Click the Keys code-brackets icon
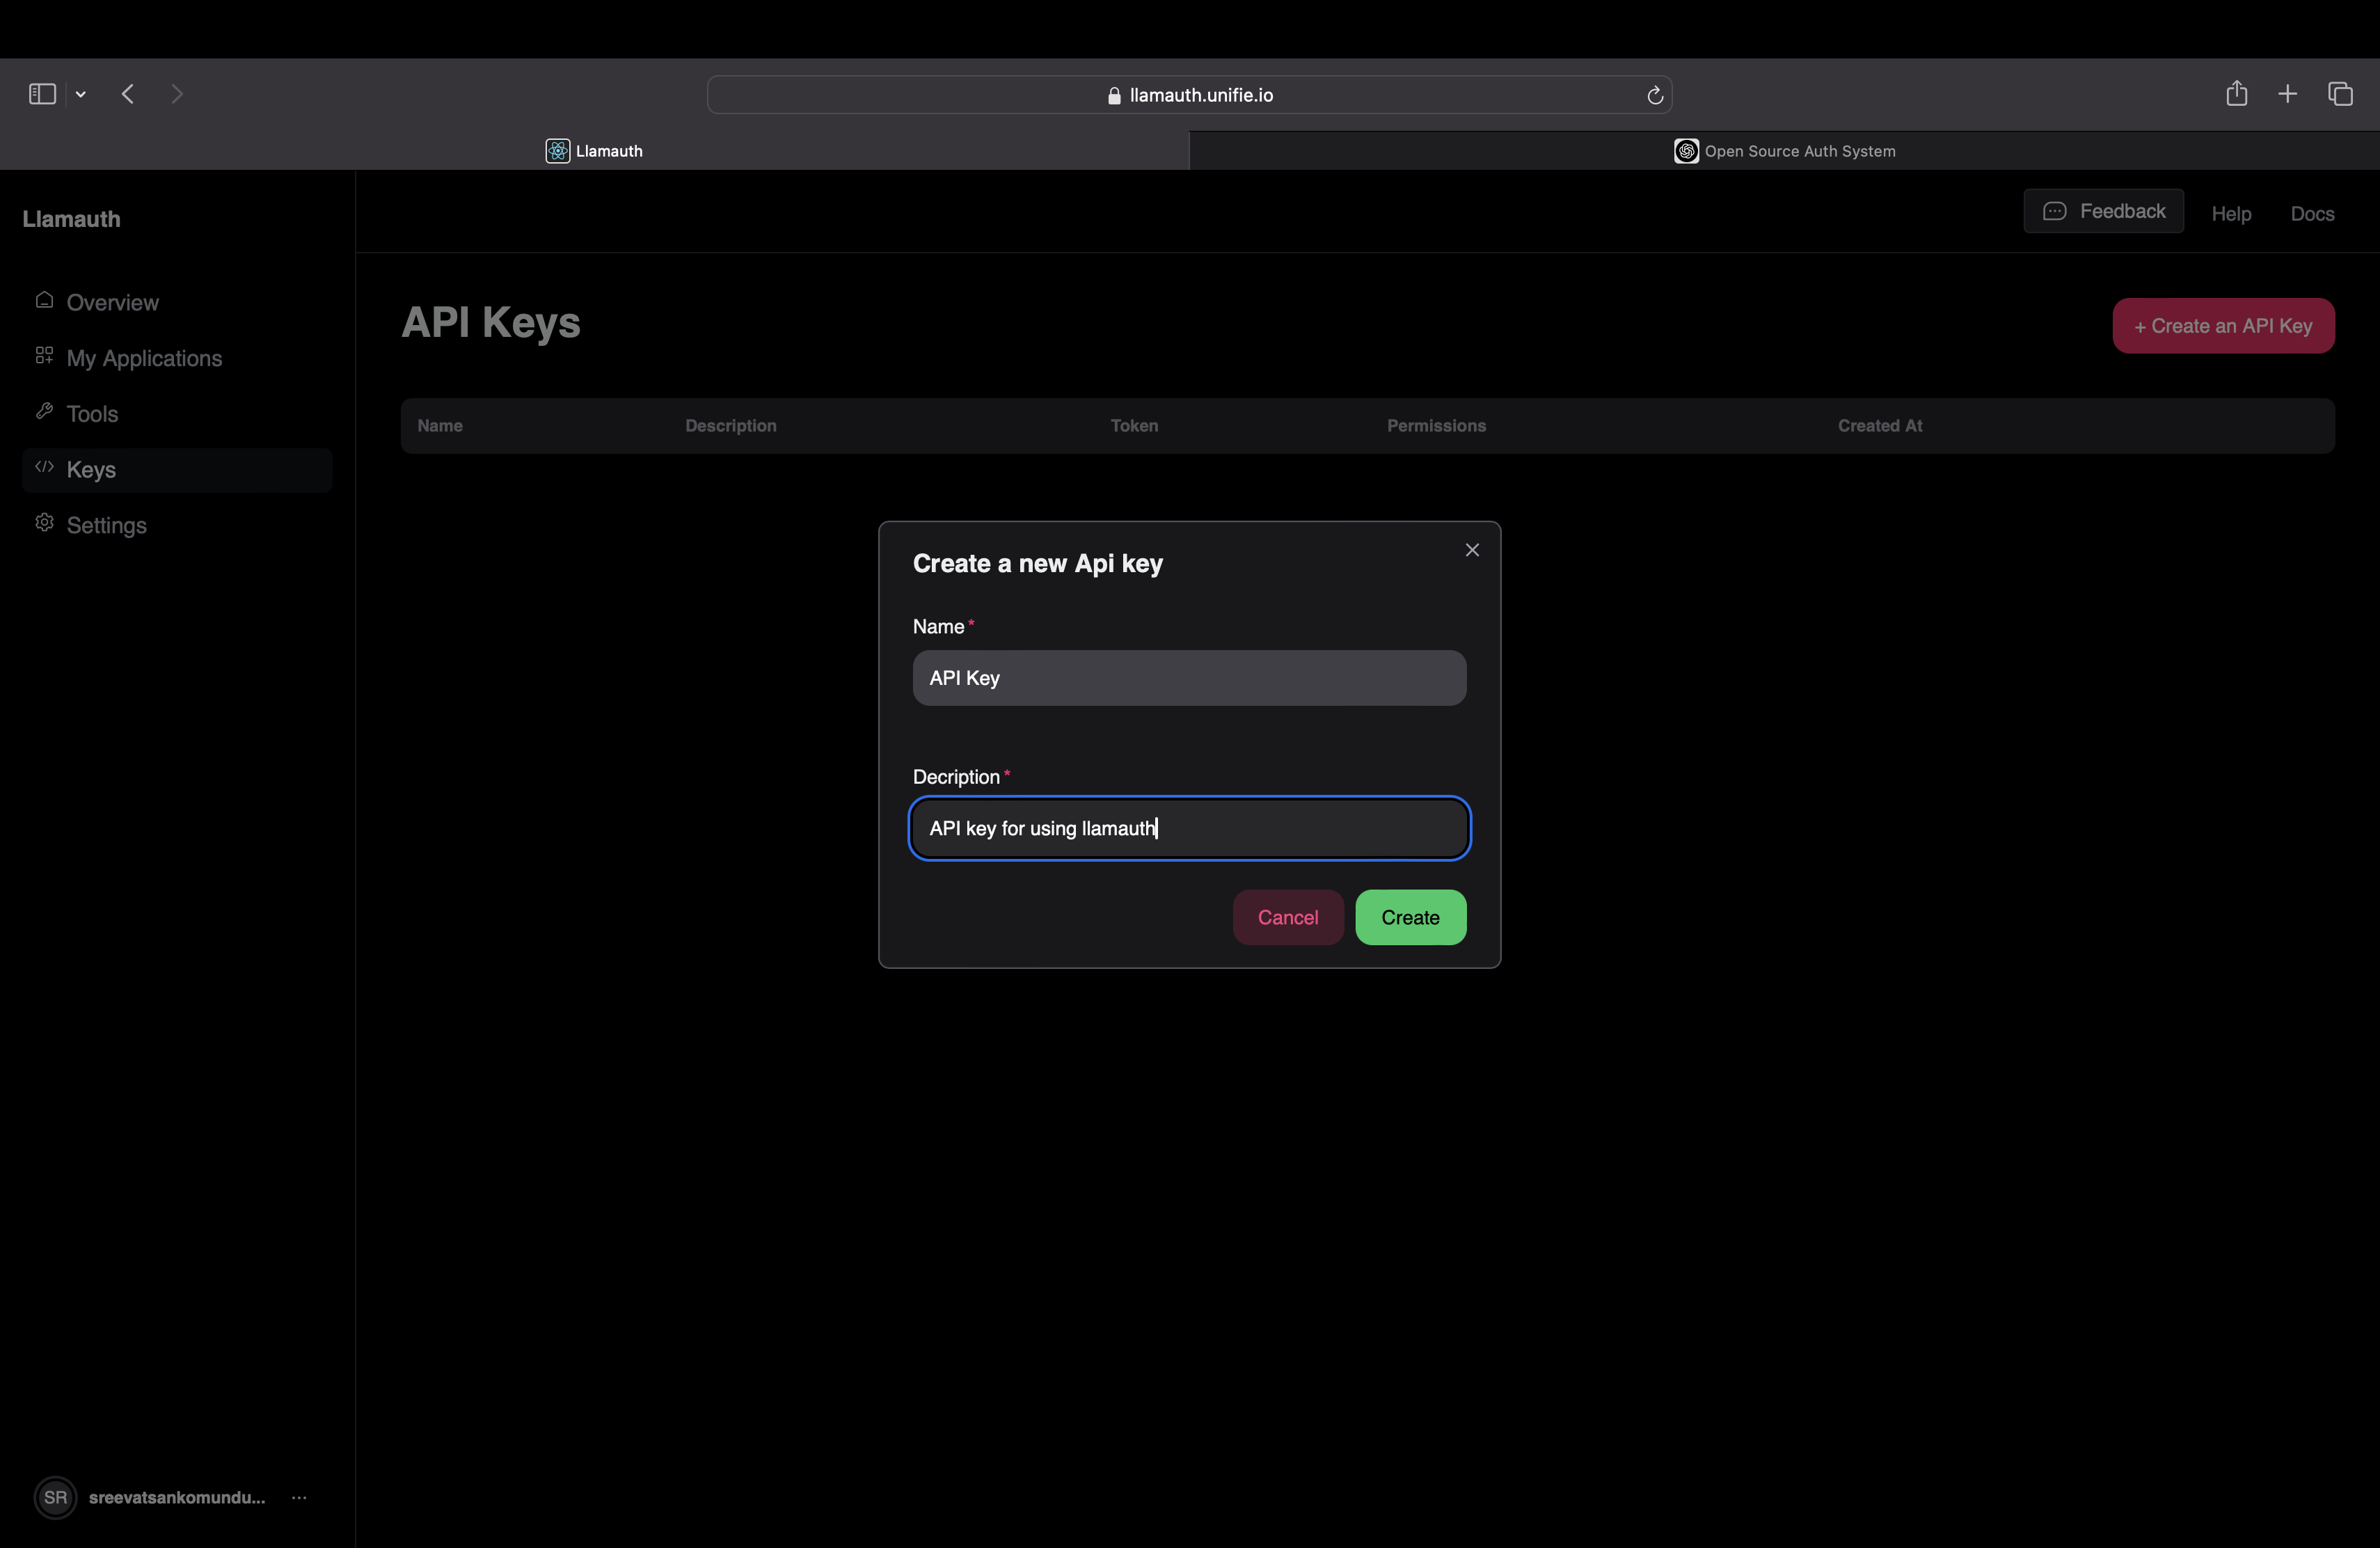 pyautogui.click(x=44, y=467)
